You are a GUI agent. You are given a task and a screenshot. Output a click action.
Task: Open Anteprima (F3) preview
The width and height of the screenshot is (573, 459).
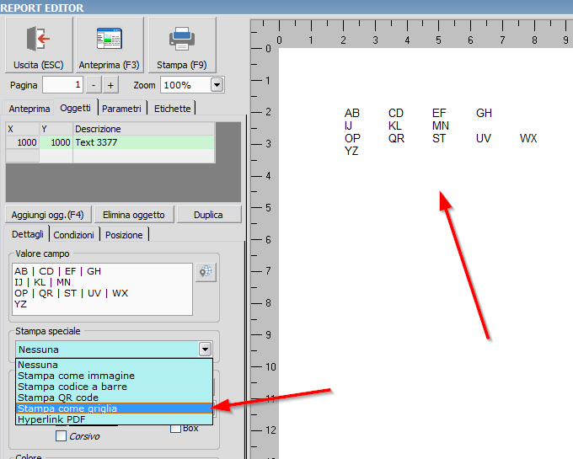pyautogui.click(x=109, y=45)
